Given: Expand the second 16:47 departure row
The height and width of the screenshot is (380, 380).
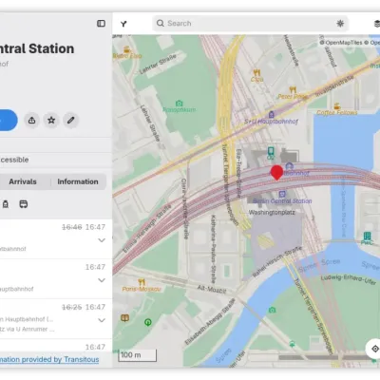Looking at the screenshot, I should coord(102,280).
